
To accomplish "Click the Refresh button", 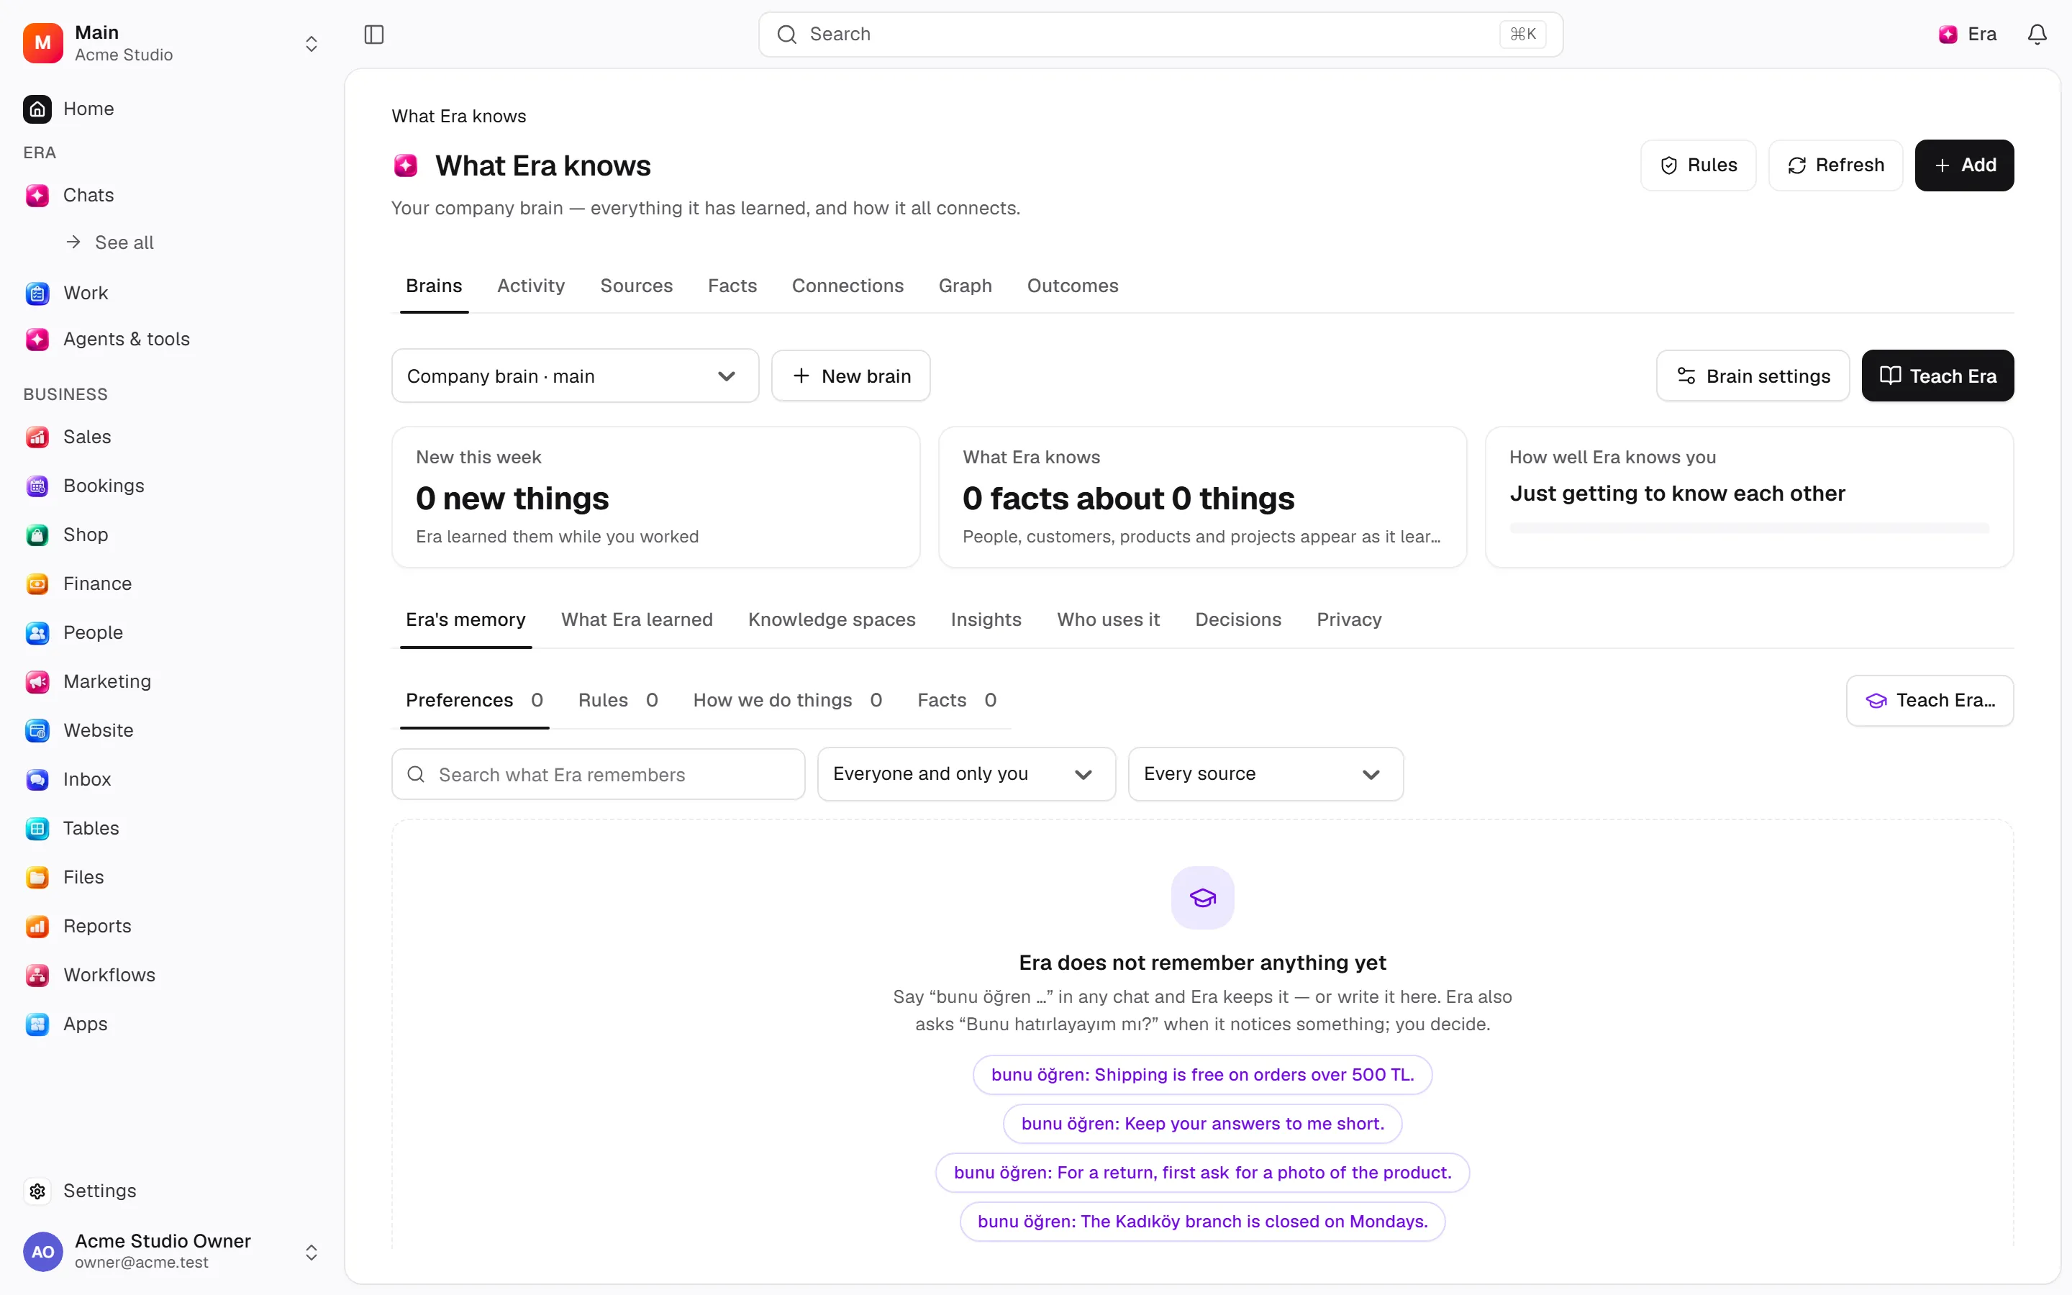I will coord(1835,165).
